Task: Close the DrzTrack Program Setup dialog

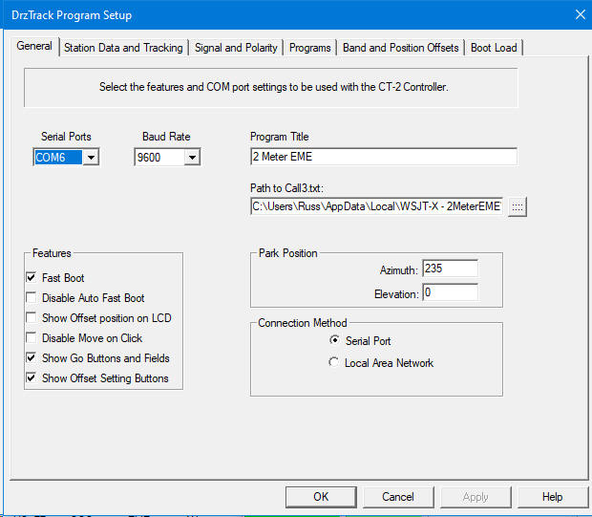Action: 578,14
